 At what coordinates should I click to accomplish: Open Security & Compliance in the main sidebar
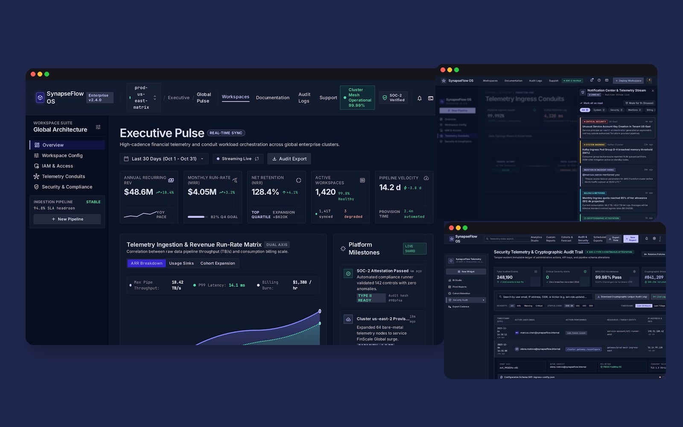click(x=67, y=187)
